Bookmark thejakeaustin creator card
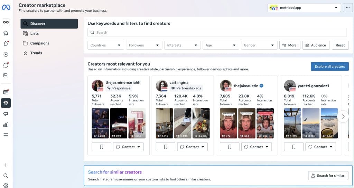The image size is (354, 188). 230,147
